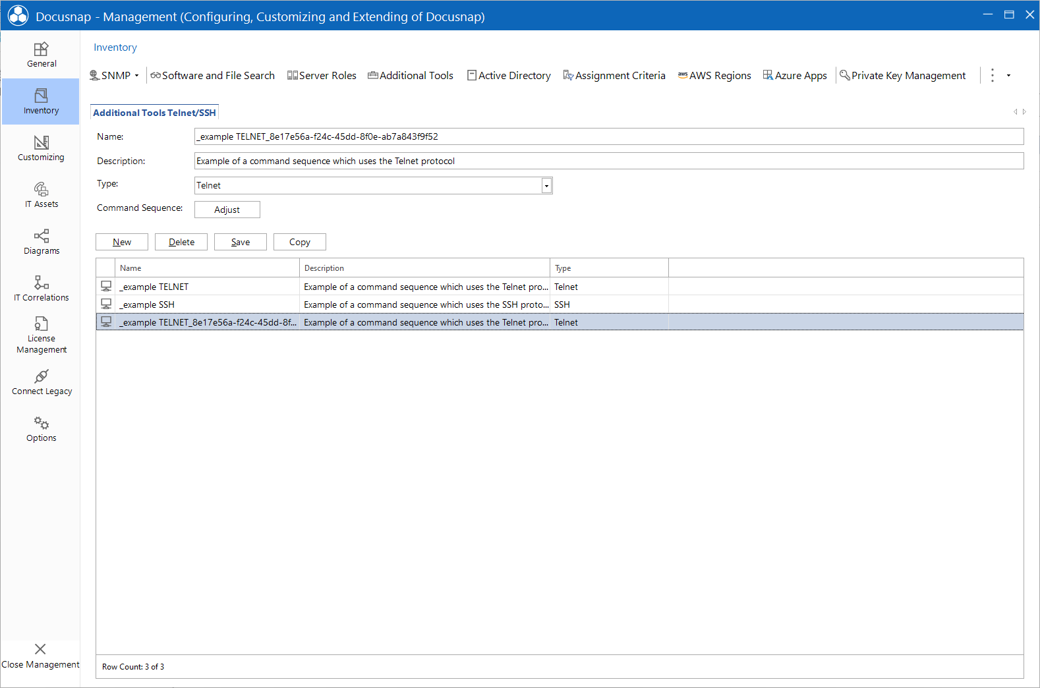This screenshot has width=1040, height=688.
Task: Sort by the Type column header
Action: pos(610,268)
